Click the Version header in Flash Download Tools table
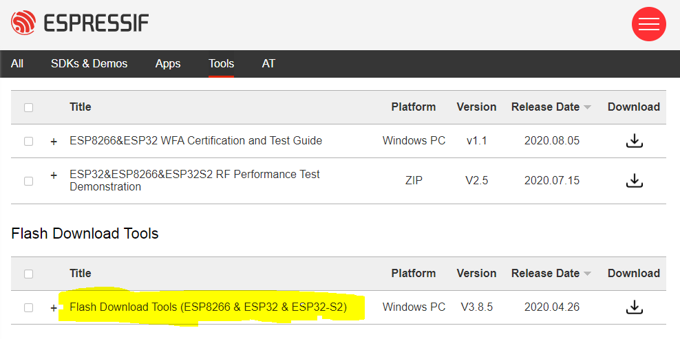Image resolution: width=680 pixels, height=339 pixels. (476, 274)
